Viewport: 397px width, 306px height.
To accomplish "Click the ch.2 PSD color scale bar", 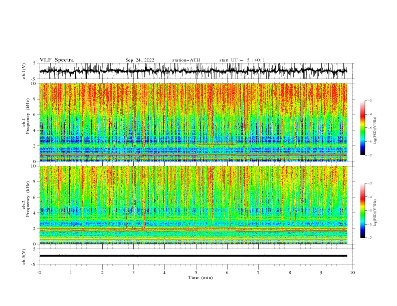I will 362,210.
